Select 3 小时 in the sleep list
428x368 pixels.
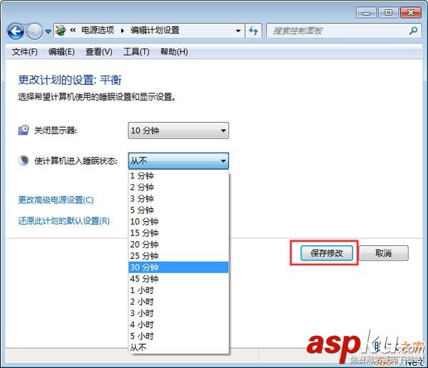point(178,313)
